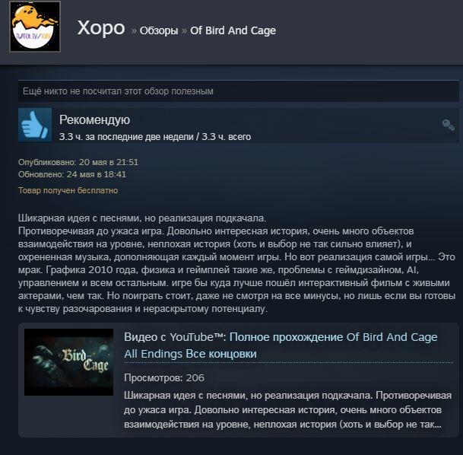This screenshot has height=455, width=463.
Task: Open the Обзоры breadcrumb link
Action: click(159, 30)
